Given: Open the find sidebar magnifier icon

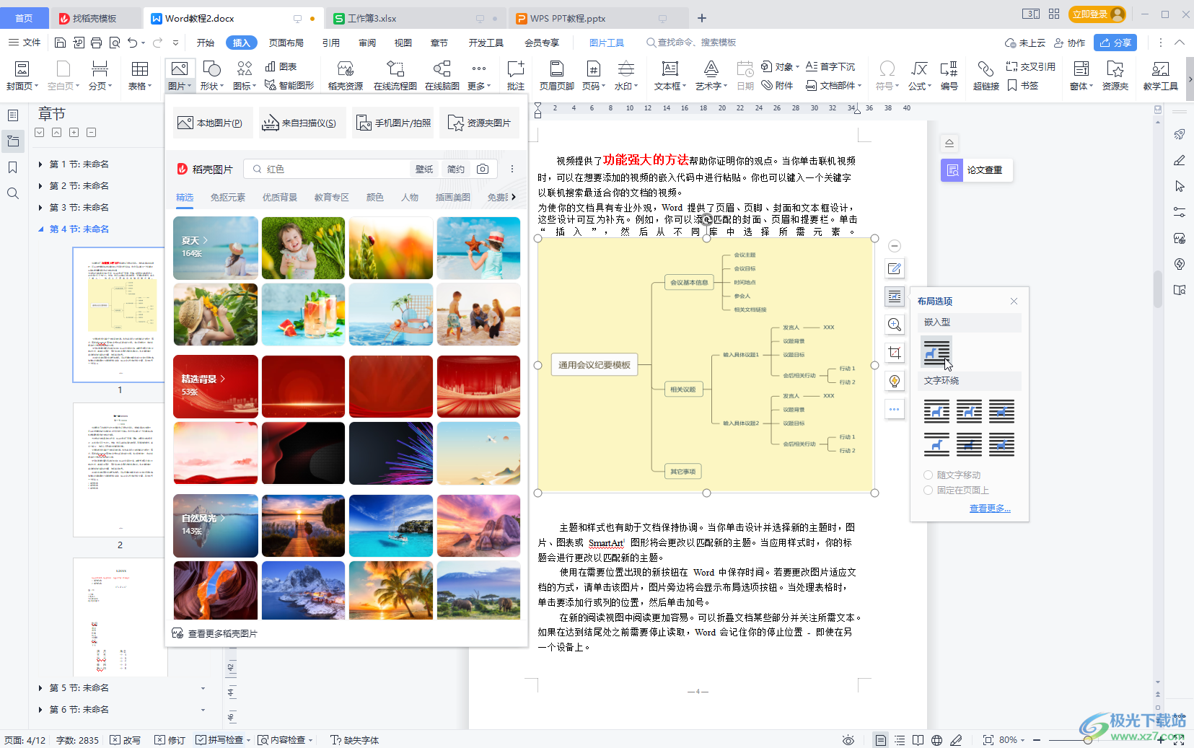Looking at the screenshot, I should (13, 193).
